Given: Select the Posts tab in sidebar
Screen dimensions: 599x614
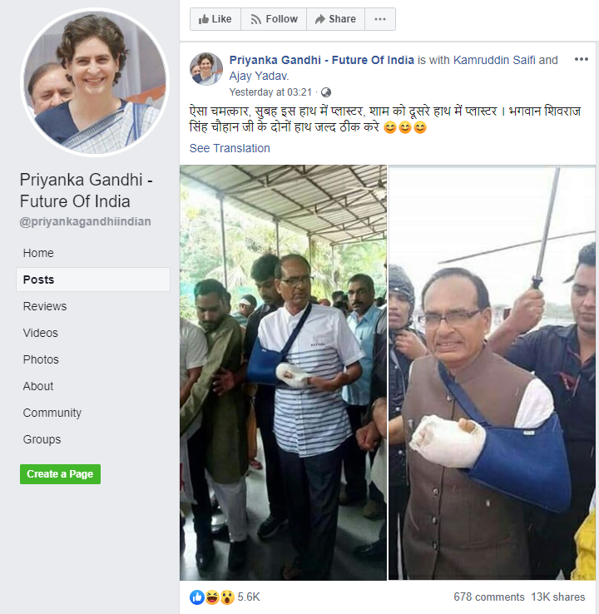Looking at the screenshot, I should click(39, 280).
